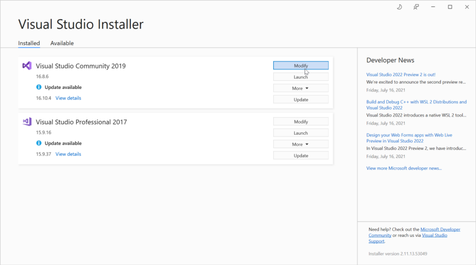Click the Developer News heading
Viewport: 476px width, 265px height.
point(390,60)
